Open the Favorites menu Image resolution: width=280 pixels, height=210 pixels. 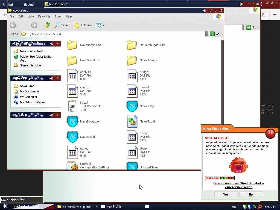[x=44, y=16]
